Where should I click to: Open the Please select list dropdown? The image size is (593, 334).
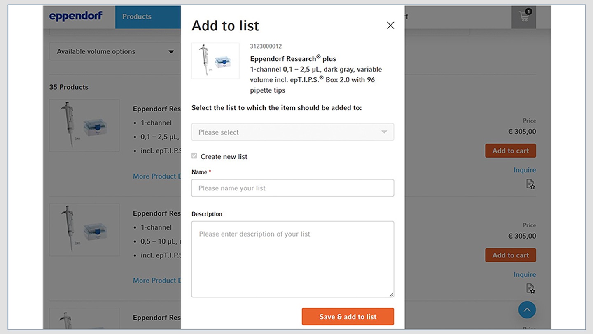tap(292, 132)
